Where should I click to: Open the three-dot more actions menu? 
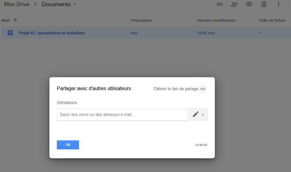point(279,4)
